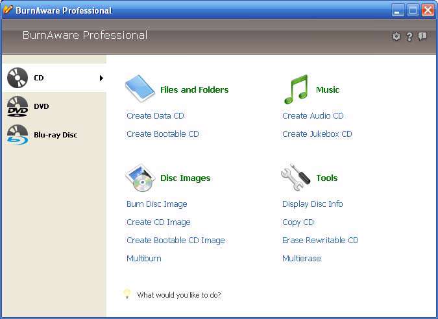Click the Disc Images picture icon
The image size is (438, 319).
pyautogui.click(x=140, y=178)
